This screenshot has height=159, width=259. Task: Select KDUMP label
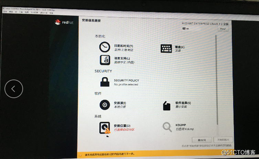181,125
